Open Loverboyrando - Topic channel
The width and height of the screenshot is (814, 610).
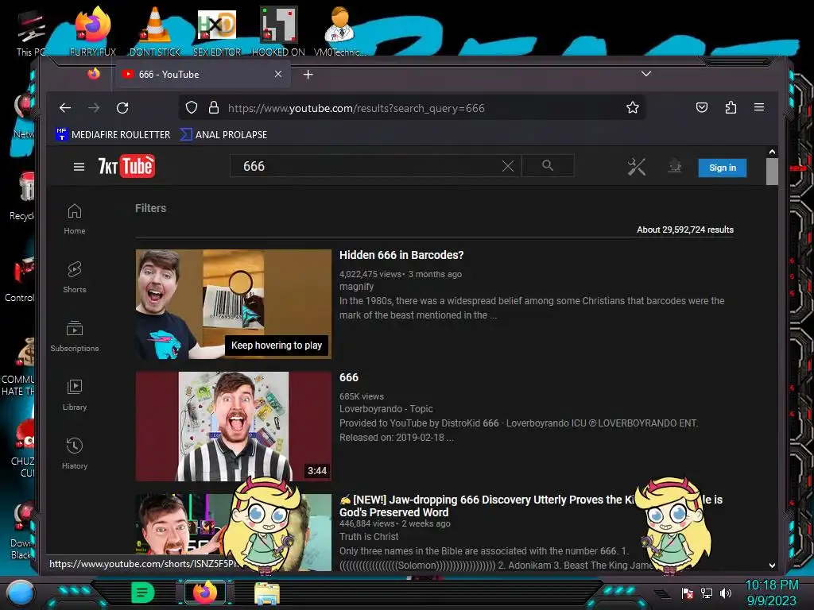coord(386,409)
